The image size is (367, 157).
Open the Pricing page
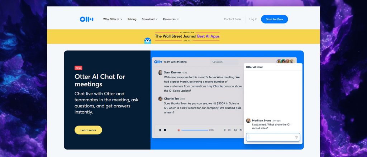(132, 19)
